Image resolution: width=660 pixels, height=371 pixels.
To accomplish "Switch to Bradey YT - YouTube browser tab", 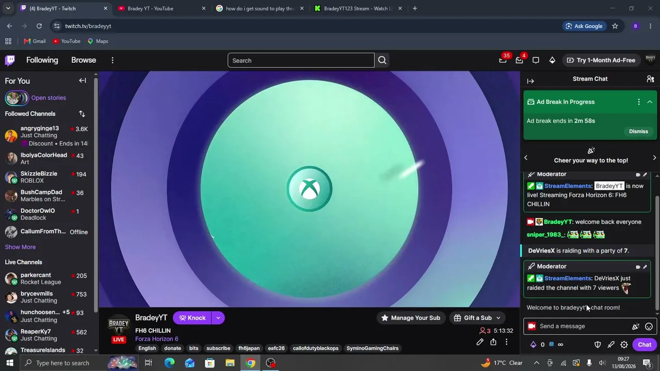I will pyautogui.click(x=161, y=8).
